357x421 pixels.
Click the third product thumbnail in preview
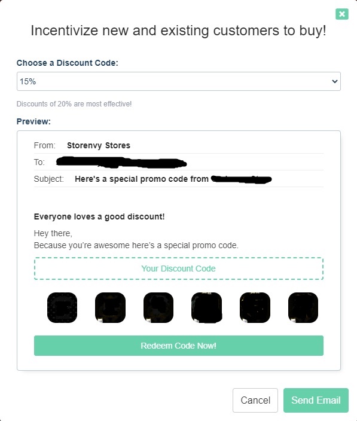(x=158, y=307)
